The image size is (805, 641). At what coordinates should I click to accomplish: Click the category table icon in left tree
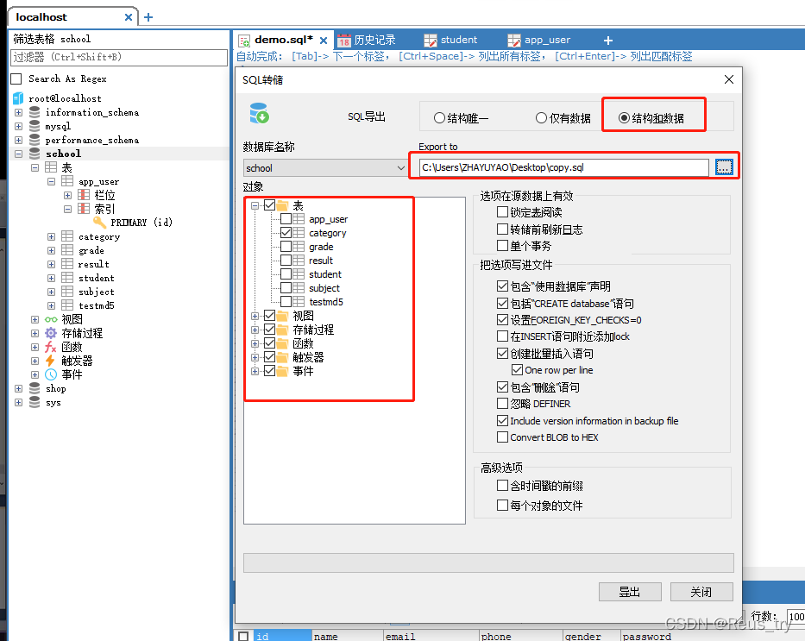point(67,236)
